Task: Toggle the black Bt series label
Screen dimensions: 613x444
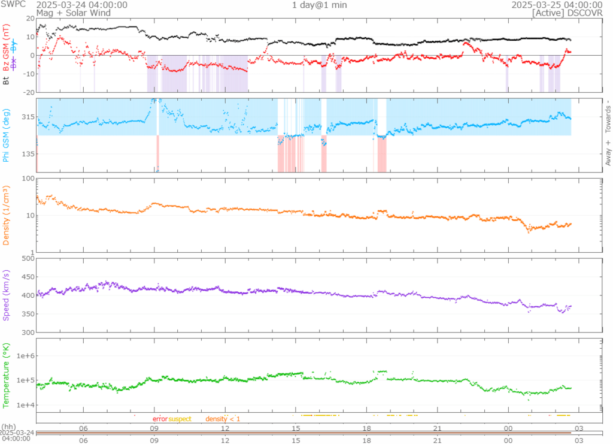Action: pyautogui.click(x=7, y=79)
